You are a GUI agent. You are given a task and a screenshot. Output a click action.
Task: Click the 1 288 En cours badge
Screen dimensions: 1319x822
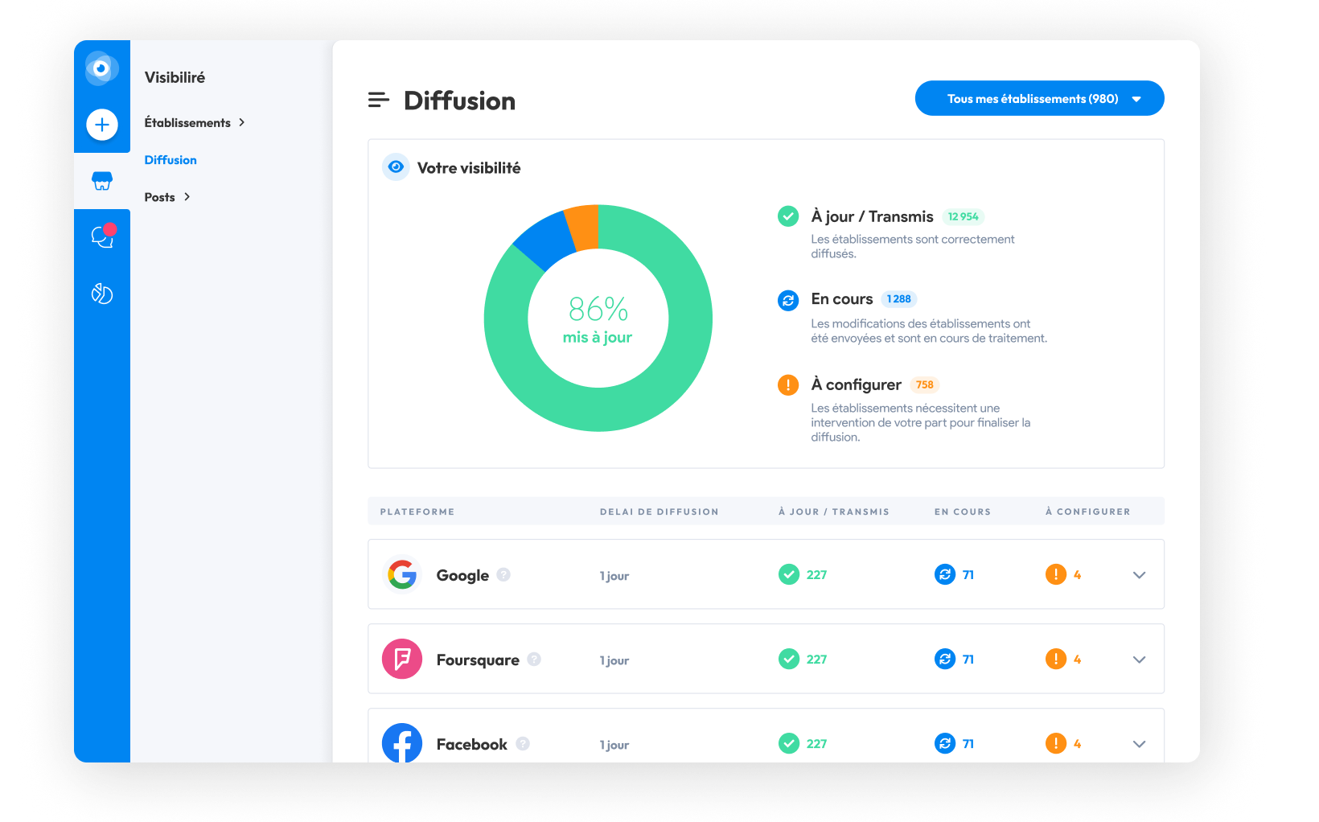(x=898, y=299)
